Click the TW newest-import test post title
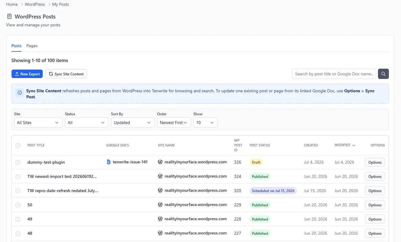401x242 pixels. pyautogui.click(x=62, y=176)
